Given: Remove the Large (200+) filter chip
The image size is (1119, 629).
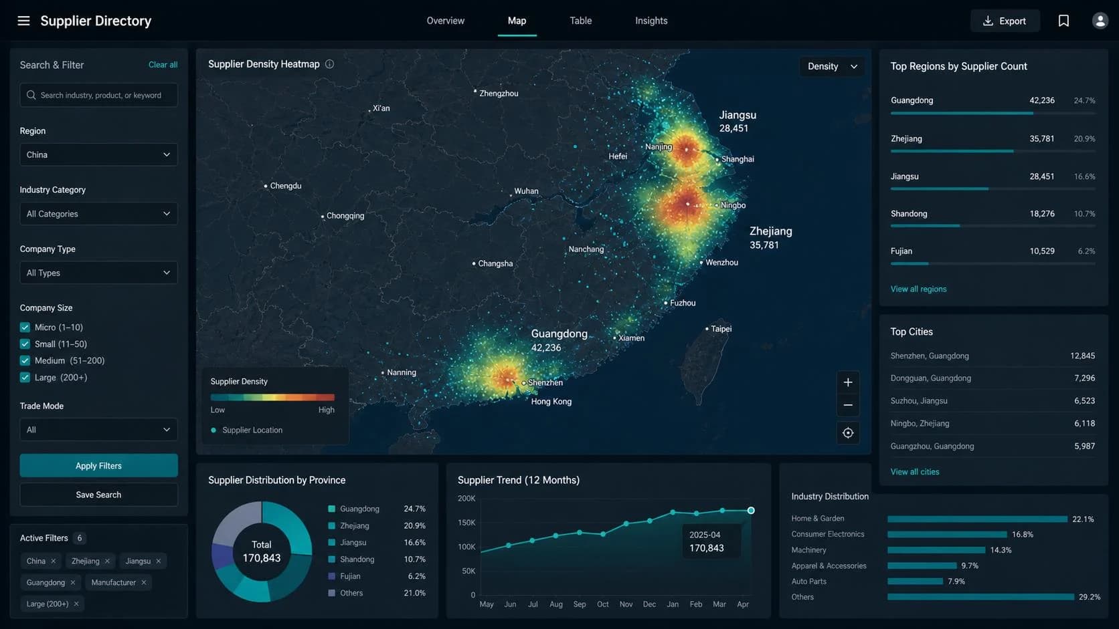Looking at the screenshot, I should pos(76,604).
